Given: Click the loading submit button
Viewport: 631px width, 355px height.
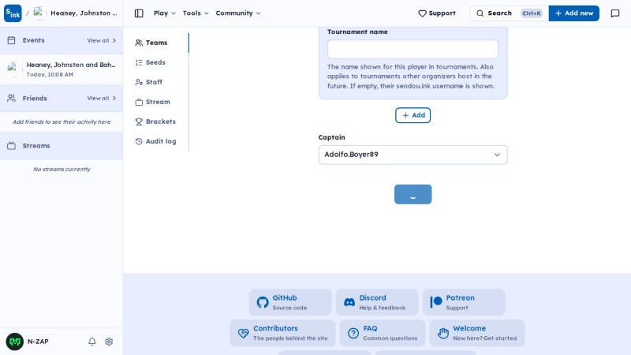Looking at the screenshot, I should [413, 194].
